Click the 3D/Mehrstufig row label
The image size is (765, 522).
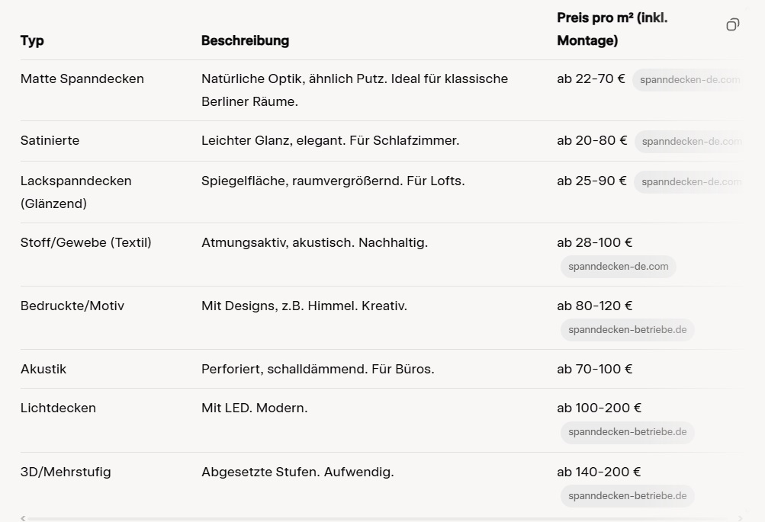(66, 472)
